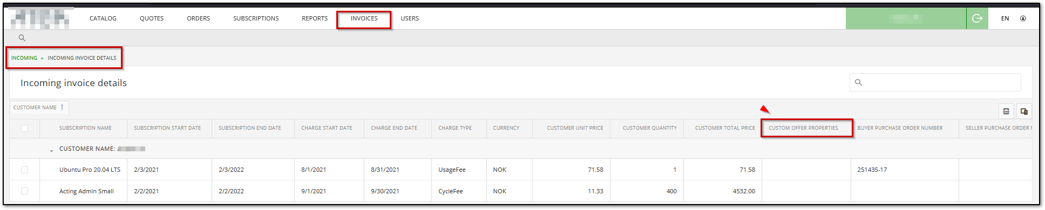The width and height of the screenshot is (1045, 210).
Task: Open the Subscriptions menu
Action: tap(256, 18)
